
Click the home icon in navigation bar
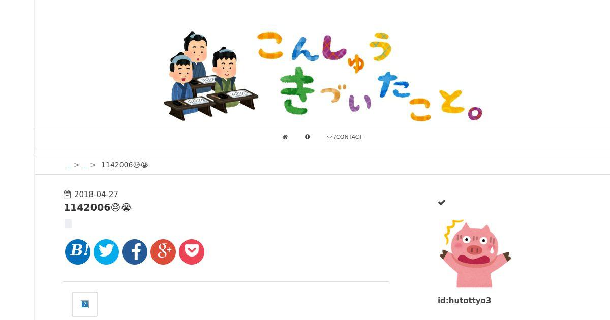click(x=285, y=137)
